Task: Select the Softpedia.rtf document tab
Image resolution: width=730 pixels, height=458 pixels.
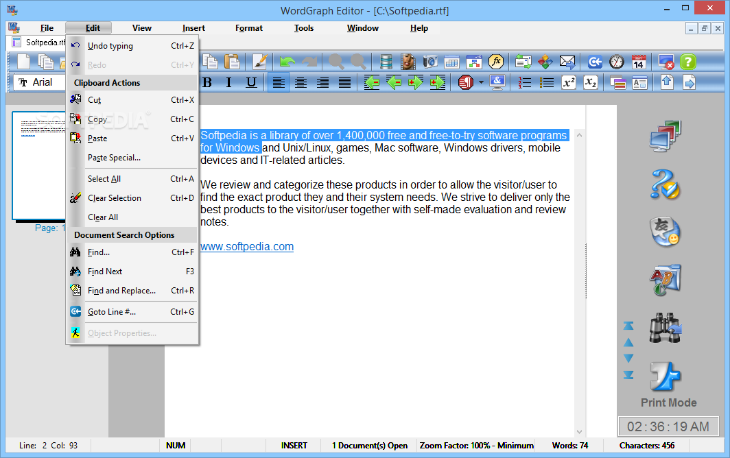Action: tap(38, 43)
